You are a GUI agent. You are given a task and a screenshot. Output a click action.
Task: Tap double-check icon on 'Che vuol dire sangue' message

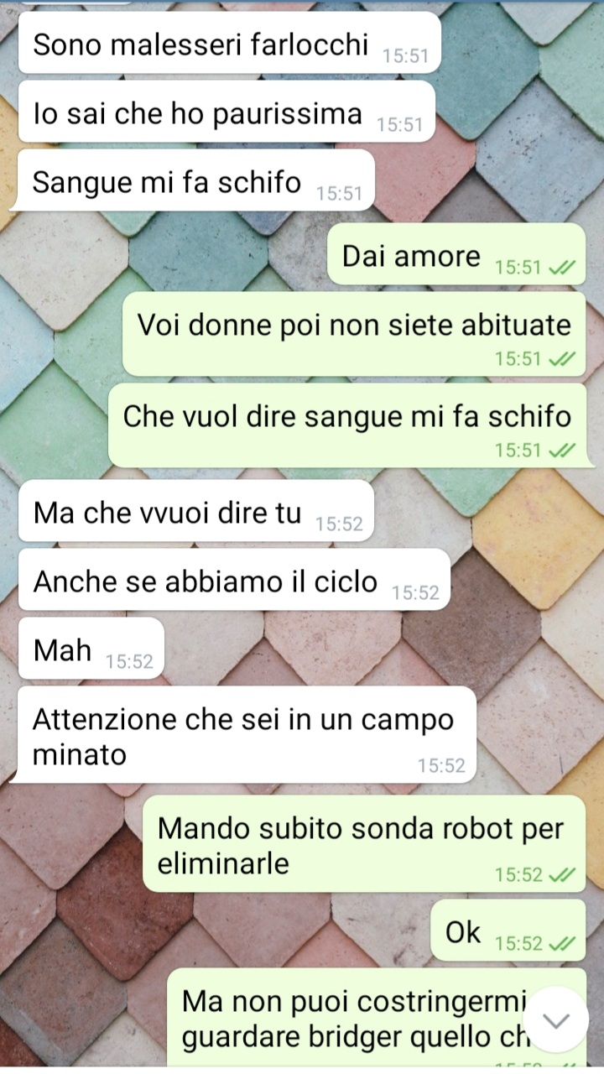click(561, 451)
